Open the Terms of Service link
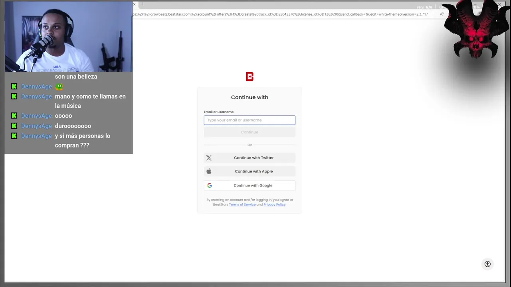511x287 pixels. click(x=242, y=204)
